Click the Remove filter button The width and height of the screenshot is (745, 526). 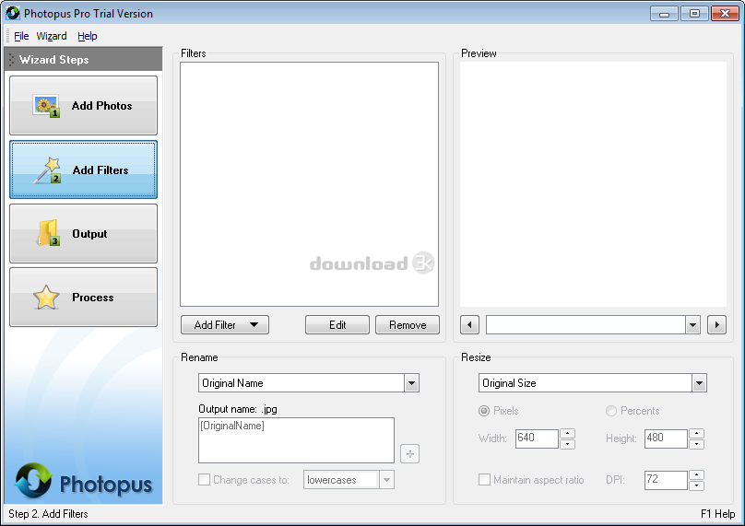click(408, 325)
